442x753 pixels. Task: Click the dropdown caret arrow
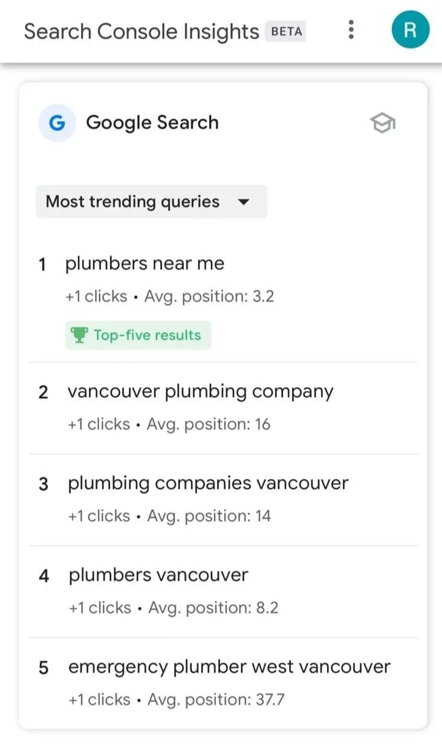tap(244, 202)
